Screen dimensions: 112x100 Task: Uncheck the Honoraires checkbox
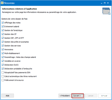(x=3, y=49)
